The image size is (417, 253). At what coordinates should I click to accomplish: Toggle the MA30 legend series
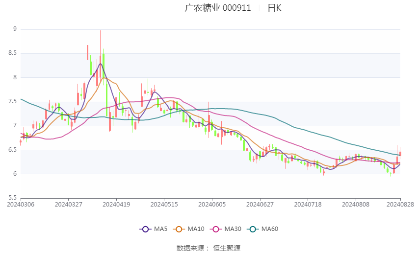click(x=226, y=229)
